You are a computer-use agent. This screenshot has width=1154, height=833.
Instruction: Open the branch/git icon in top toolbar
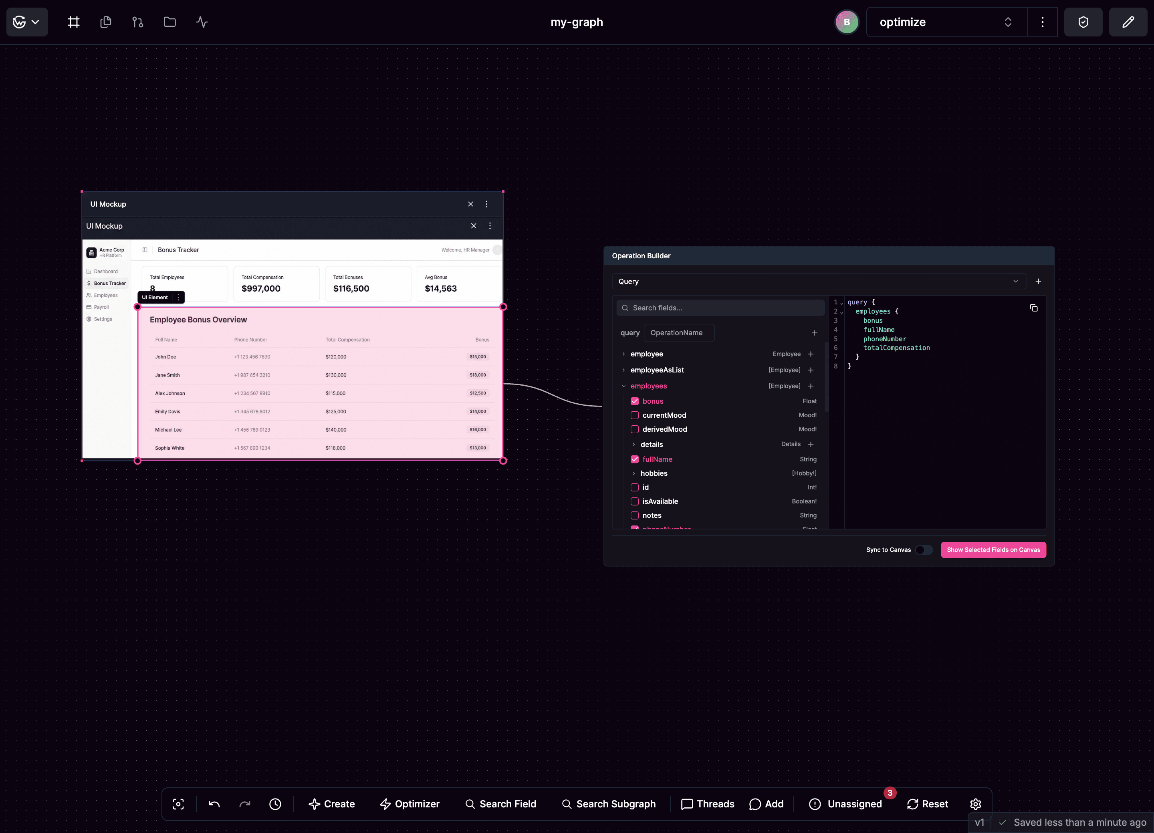137,22
